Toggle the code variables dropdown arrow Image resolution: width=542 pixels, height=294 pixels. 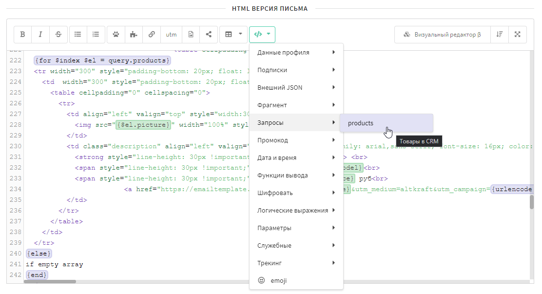(269, 34)
